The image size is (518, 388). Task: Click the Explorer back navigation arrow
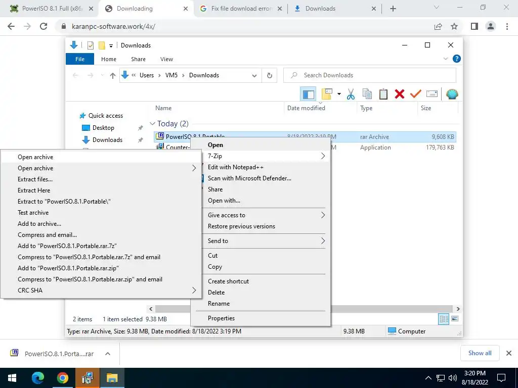click(x=75, y=76)
